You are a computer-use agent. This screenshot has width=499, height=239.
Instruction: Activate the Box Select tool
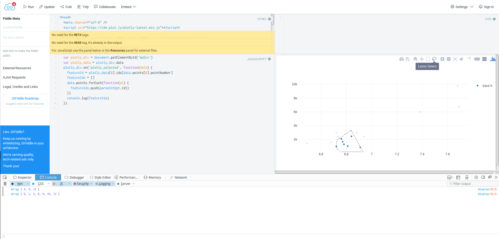tap(428, 59)
